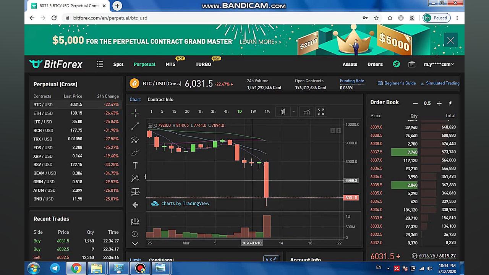This screenshot has height=275, width=489.
Task: Click the 6X leverage edit button
Action: (271, 259)
